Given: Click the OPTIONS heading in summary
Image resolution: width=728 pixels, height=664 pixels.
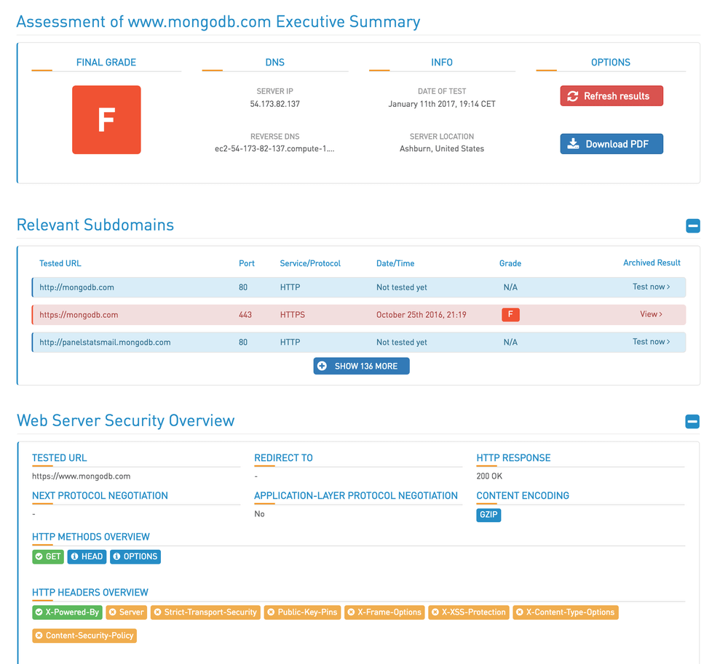Looking at the screenshot, I should coord(611,62).
